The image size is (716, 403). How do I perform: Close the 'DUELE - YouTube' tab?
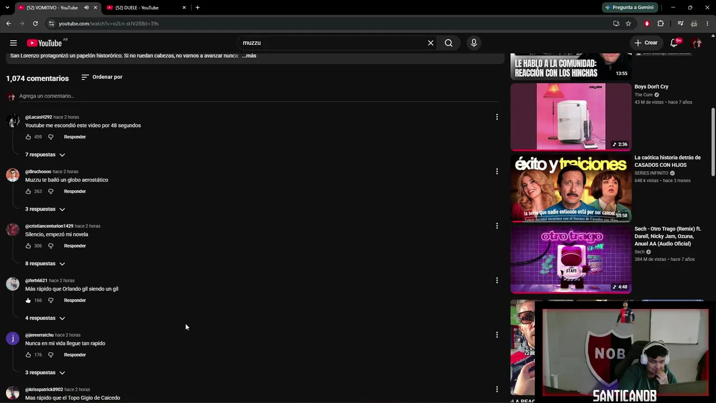click(184, 8)
